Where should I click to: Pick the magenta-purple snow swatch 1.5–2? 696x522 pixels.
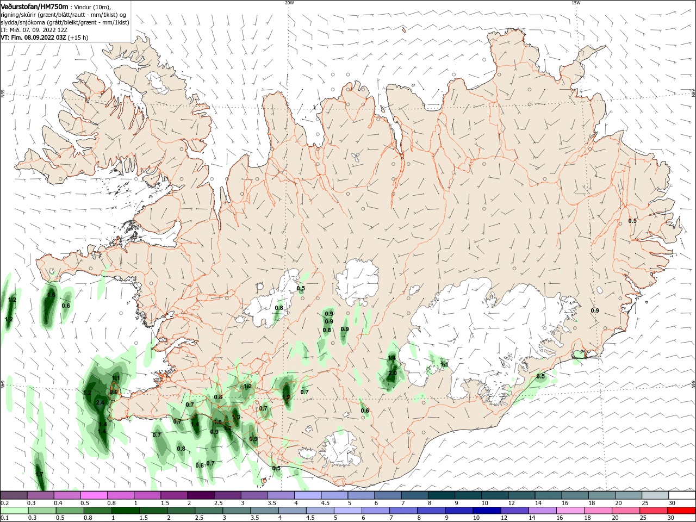pyautogui.click(x=175, y=495)
